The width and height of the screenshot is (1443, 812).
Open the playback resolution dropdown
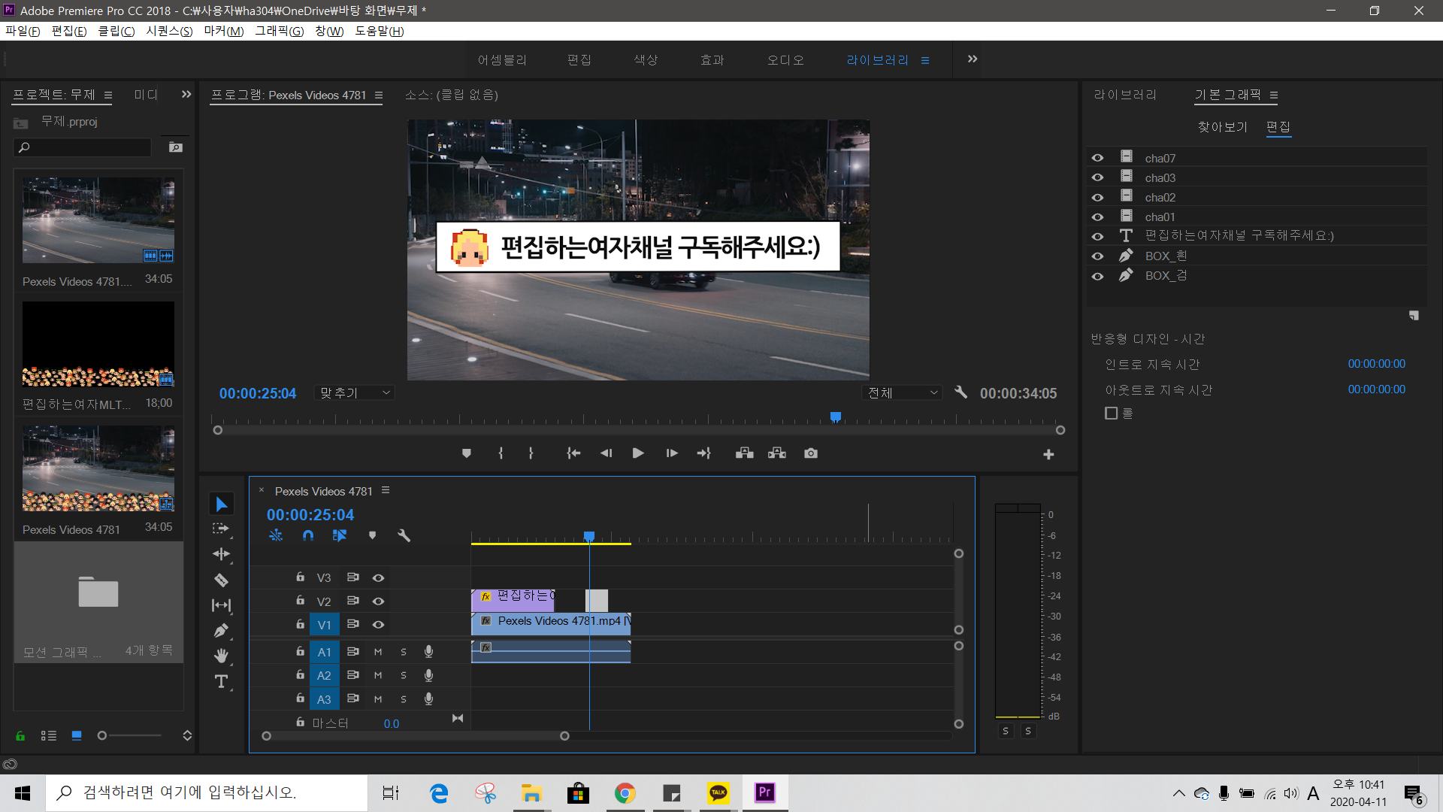[902, 392]
